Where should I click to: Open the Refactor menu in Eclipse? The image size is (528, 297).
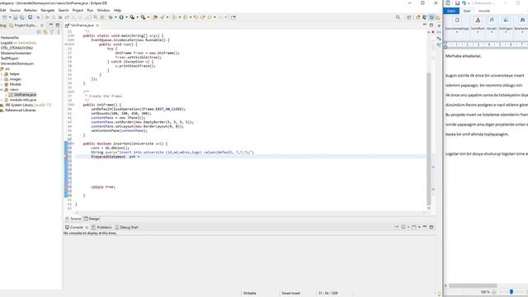tap(31, 11)
